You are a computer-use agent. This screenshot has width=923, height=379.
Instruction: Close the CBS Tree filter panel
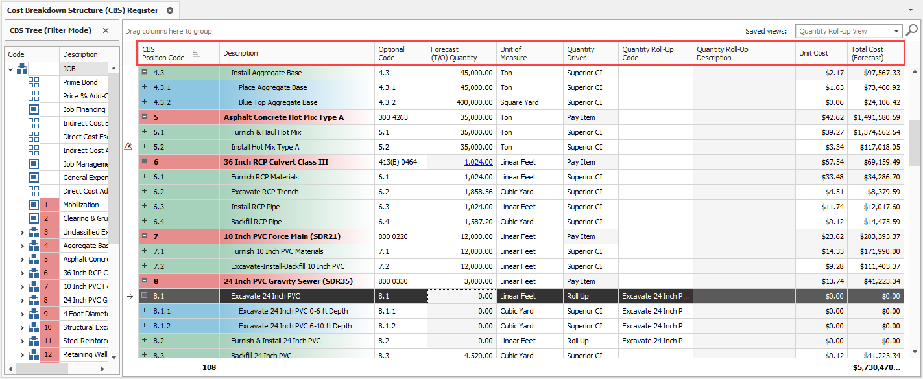point(106,30)
